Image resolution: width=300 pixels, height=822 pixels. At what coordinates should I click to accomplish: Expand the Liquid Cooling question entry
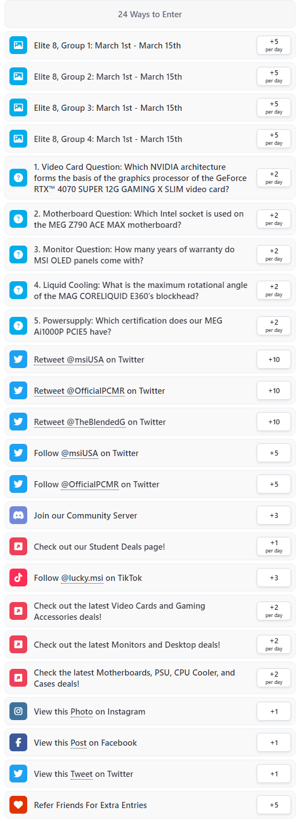click(x=150, y=291)
